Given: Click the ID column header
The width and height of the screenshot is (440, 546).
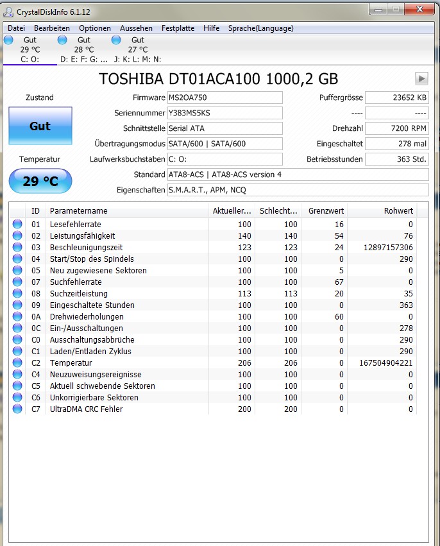Looking at the screenshot, I should click(35, 210).
